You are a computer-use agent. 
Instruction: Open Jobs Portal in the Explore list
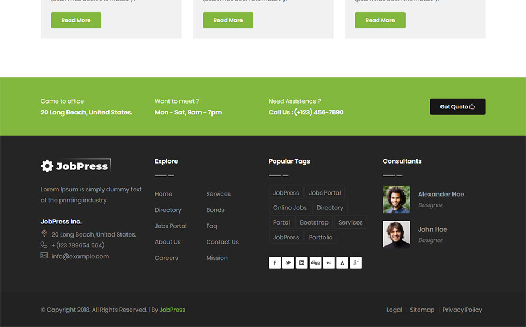(x=171, y=226)
